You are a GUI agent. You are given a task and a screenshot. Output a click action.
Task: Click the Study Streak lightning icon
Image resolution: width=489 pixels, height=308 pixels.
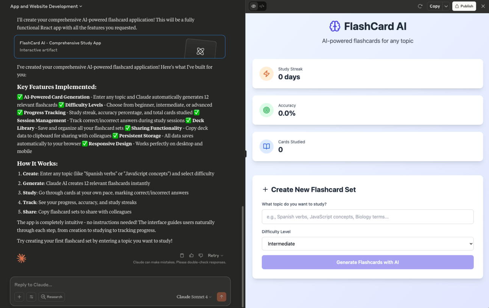[x=266, y=74]
